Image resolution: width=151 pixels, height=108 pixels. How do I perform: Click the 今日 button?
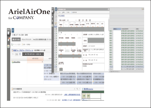click(16, 54)
